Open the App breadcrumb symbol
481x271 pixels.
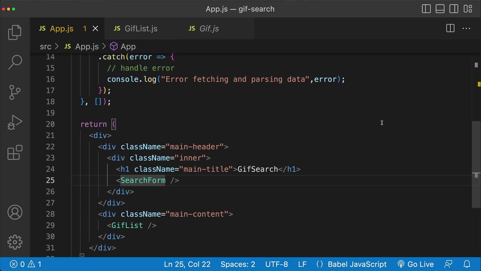point(128,46)
